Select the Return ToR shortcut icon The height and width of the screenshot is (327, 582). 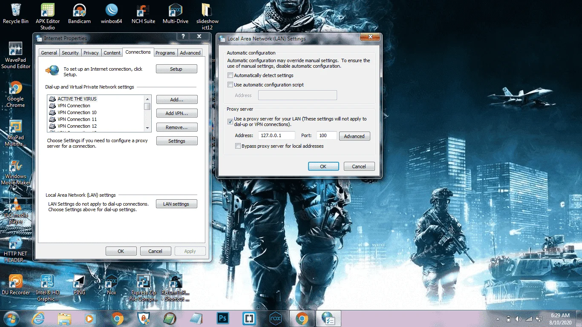click(x=176, y=288)
